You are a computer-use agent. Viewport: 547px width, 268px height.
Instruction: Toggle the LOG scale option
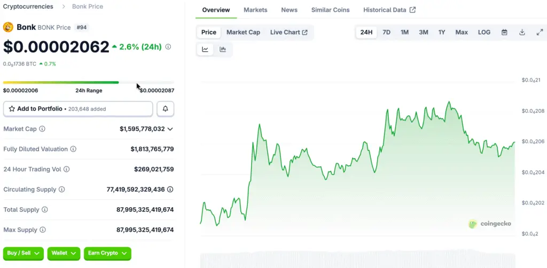pyautogui.click(x=484, y=33)
